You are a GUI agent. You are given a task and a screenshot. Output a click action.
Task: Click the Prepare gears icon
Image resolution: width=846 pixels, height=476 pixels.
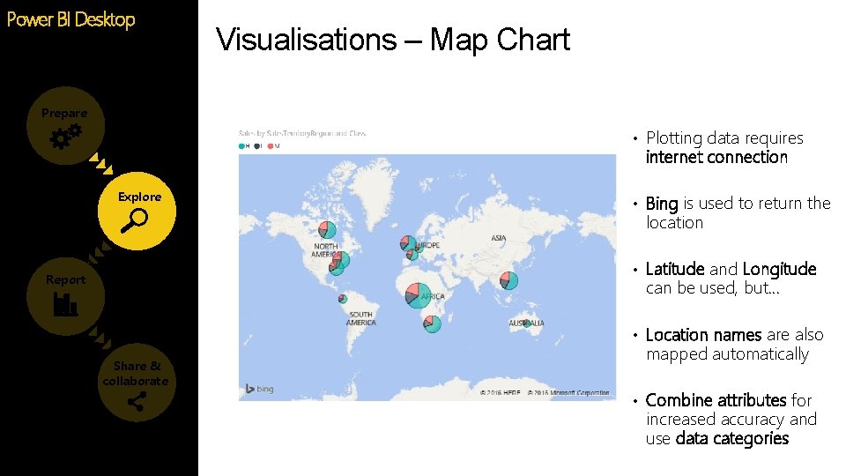click(65, 136)
